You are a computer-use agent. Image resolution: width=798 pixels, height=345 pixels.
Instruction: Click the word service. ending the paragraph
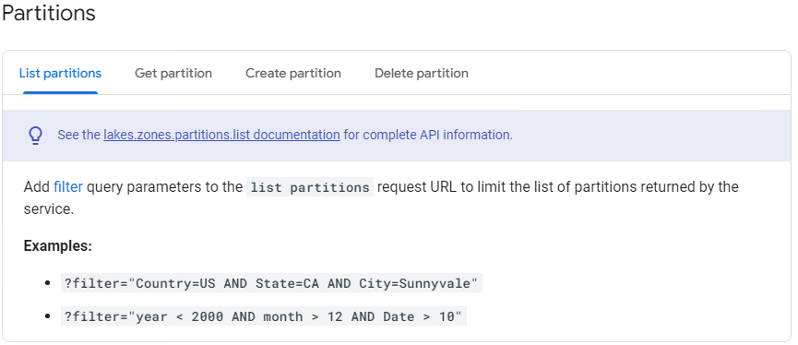point(49,209)
